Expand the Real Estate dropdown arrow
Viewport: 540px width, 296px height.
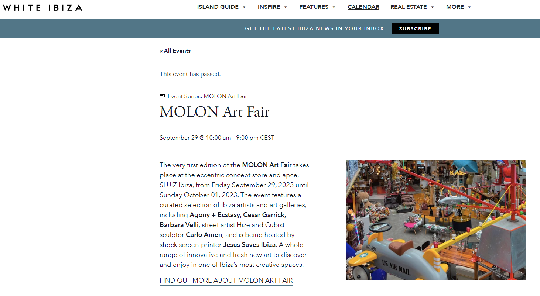coord(433,7)
